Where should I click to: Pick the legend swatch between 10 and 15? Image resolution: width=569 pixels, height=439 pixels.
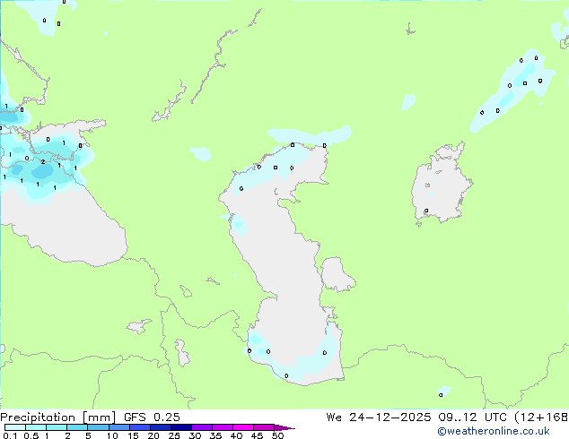click(119, 427)
